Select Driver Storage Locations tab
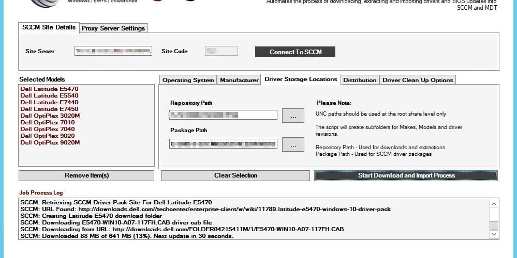 [x=301, y=79]
